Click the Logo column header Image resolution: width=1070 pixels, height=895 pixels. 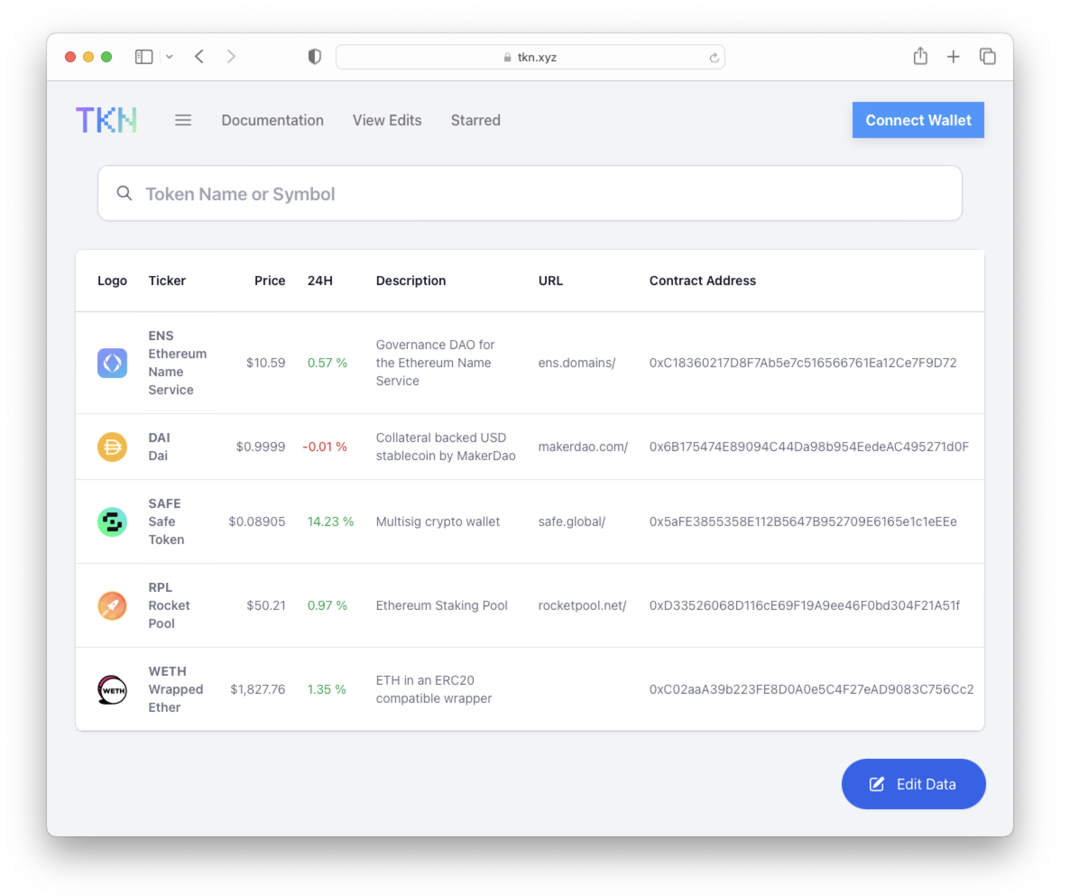(112, 281)
